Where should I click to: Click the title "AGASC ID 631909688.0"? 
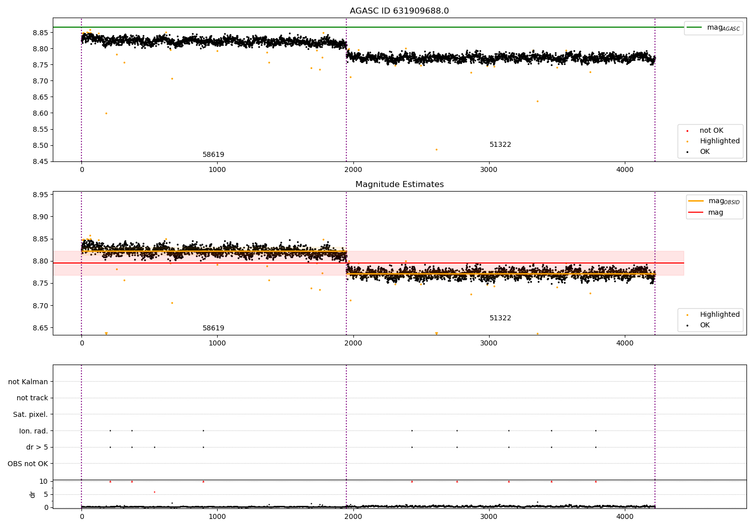pyautogui.click(x=399, y=11)
